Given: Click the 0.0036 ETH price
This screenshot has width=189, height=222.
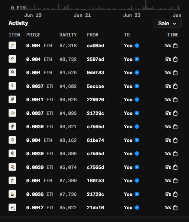Looking at the screenshot, I should [40, 194].
